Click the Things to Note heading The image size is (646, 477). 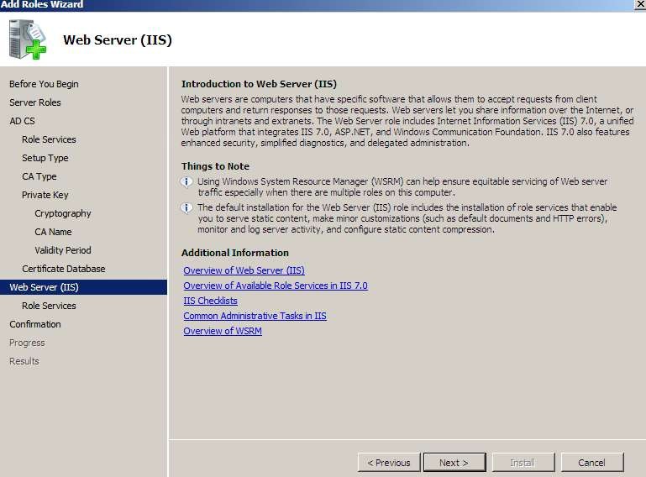(x=215, y=166)
